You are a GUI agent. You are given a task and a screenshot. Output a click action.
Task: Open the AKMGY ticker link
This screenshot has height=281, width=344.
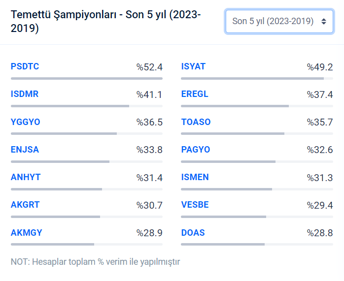pyautogui.click(x=27, y=233)
